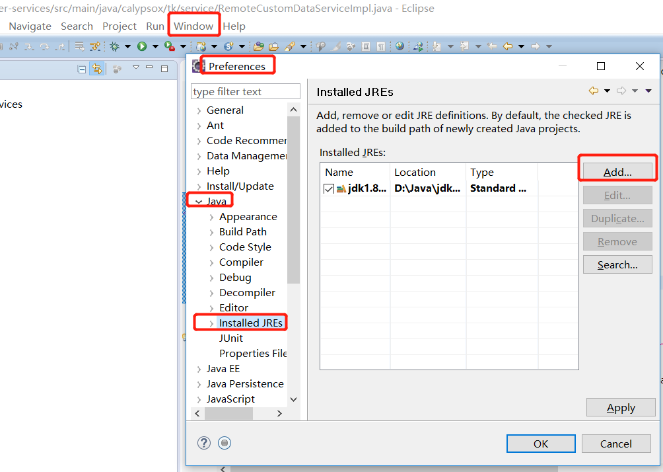Open Preferences back history dropdown arrow
Viewport: 663px width, 472px height.
pyautogui.click(x=607, y=91)
